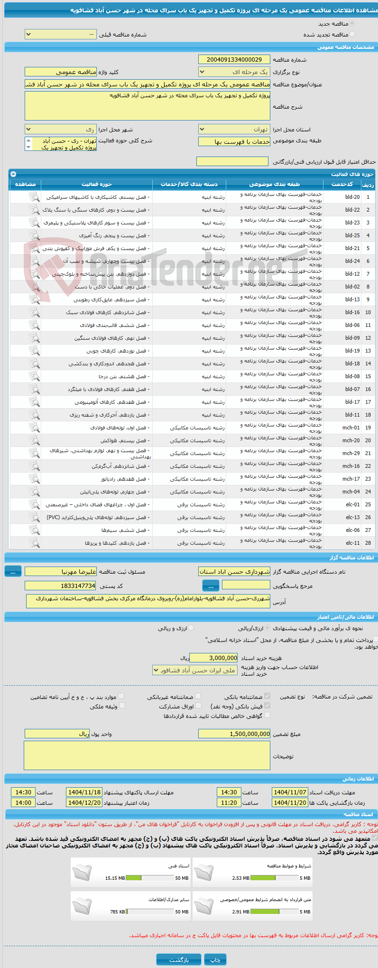Viewport: 378px width, 968px height.
Task: Open view icon for row bld-09
Action: [x=34, y=338]
